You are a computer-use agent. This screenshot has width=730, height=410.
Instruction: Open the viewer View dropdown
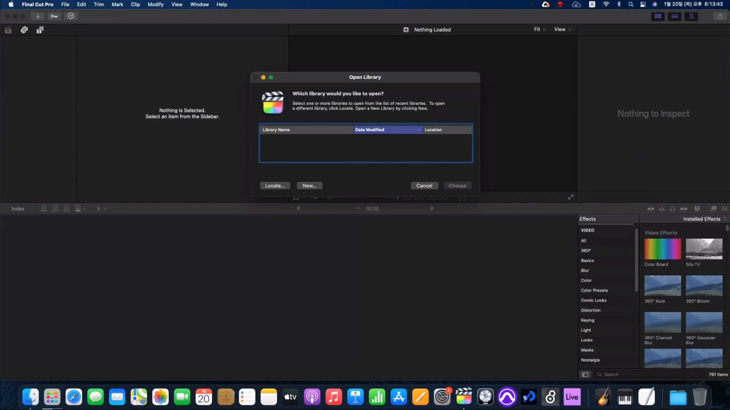[562, 30]
